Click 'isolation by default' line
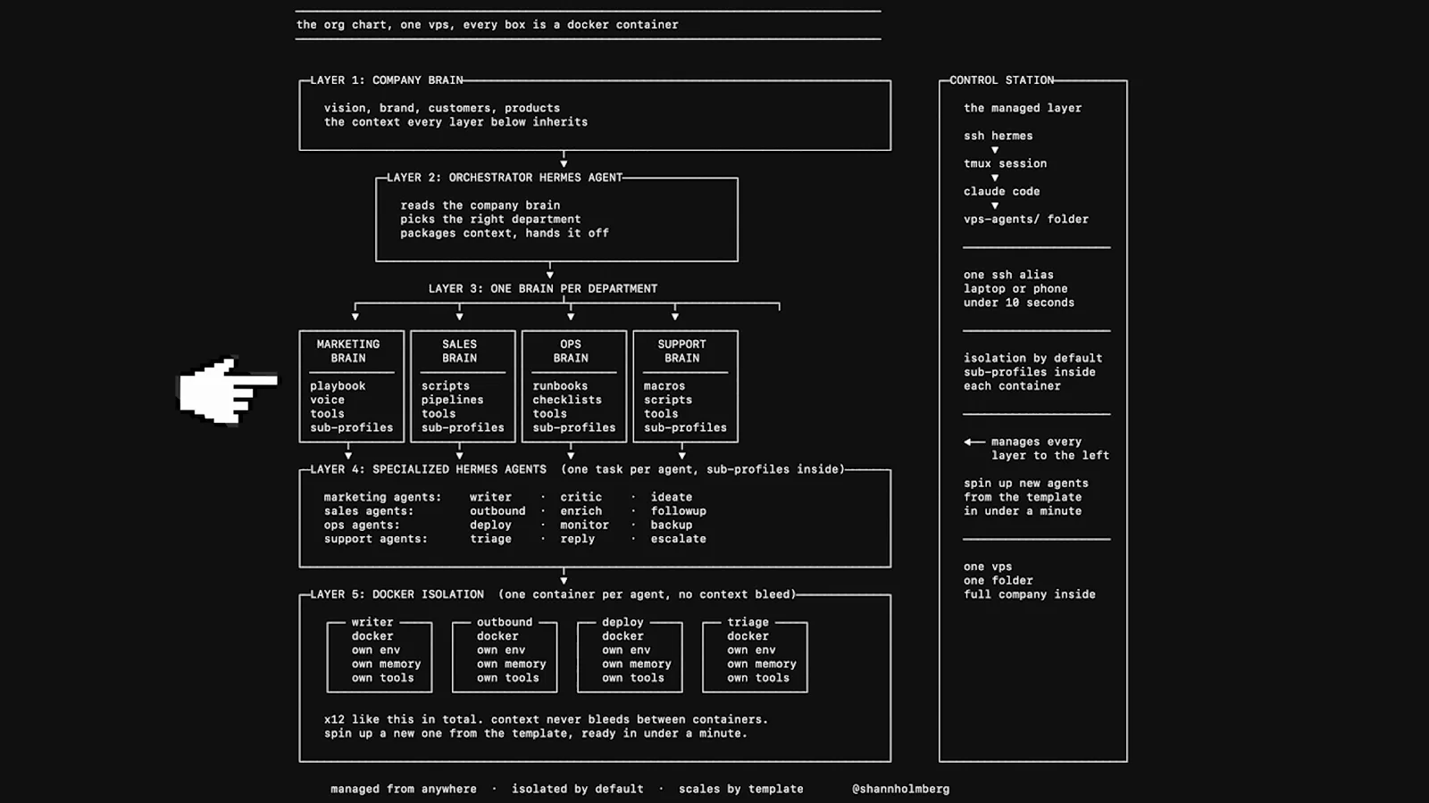 pos(1032,358)
